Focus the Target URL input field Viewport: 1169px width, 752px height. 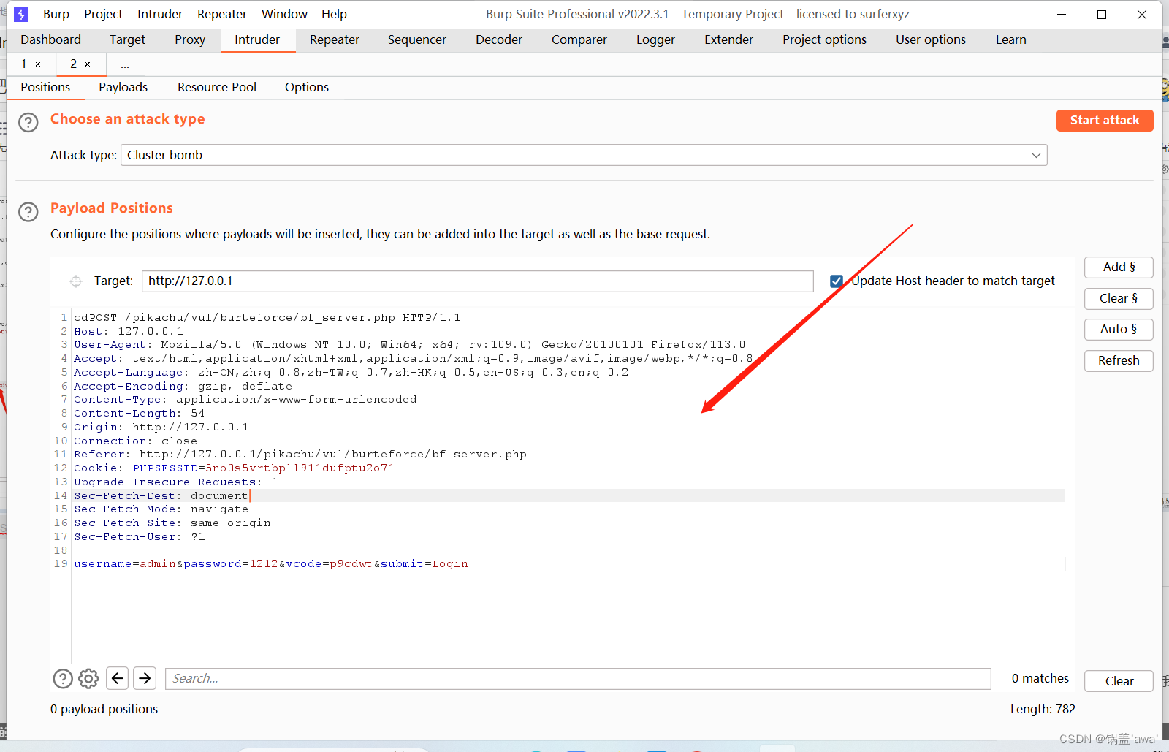477,281
